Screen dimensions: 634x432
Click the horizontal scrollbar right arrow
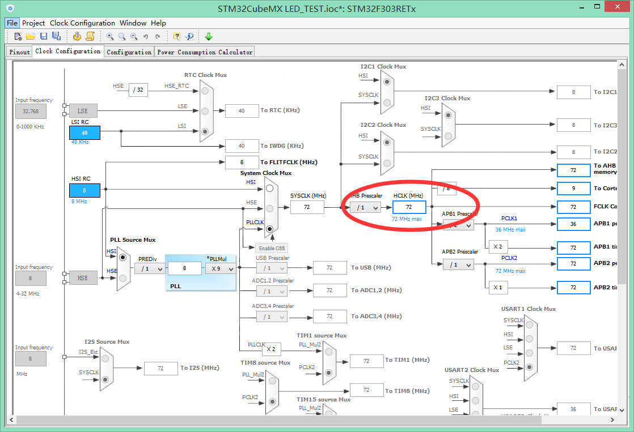click(x=612, y=420)
